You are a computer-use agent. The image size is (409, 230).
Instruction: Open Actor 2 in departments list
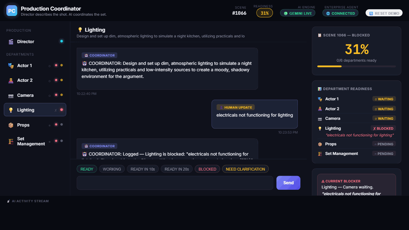point(35,80)
